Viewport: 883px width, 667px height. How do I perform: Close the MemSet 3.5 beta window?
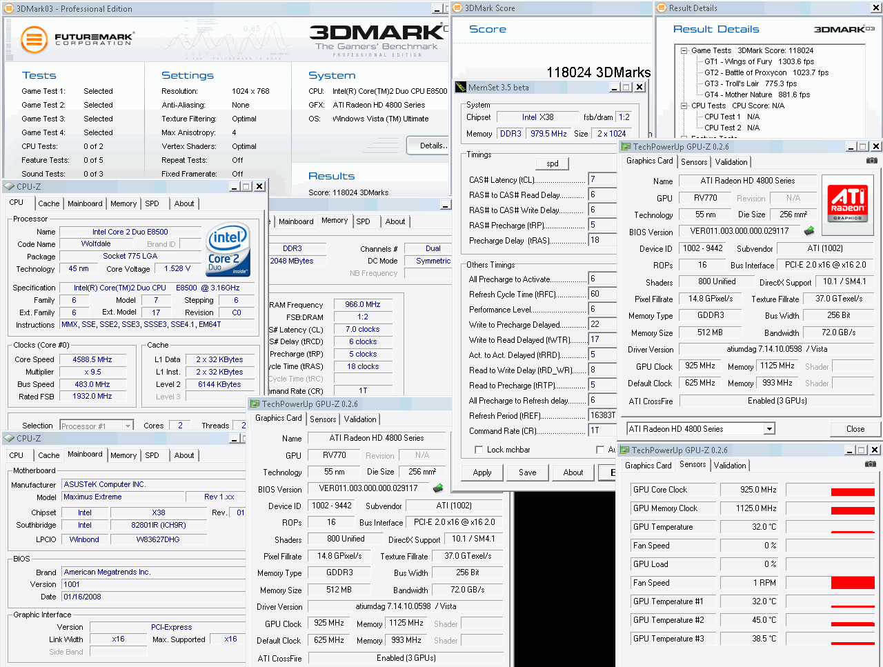click(x=639, y=88)
